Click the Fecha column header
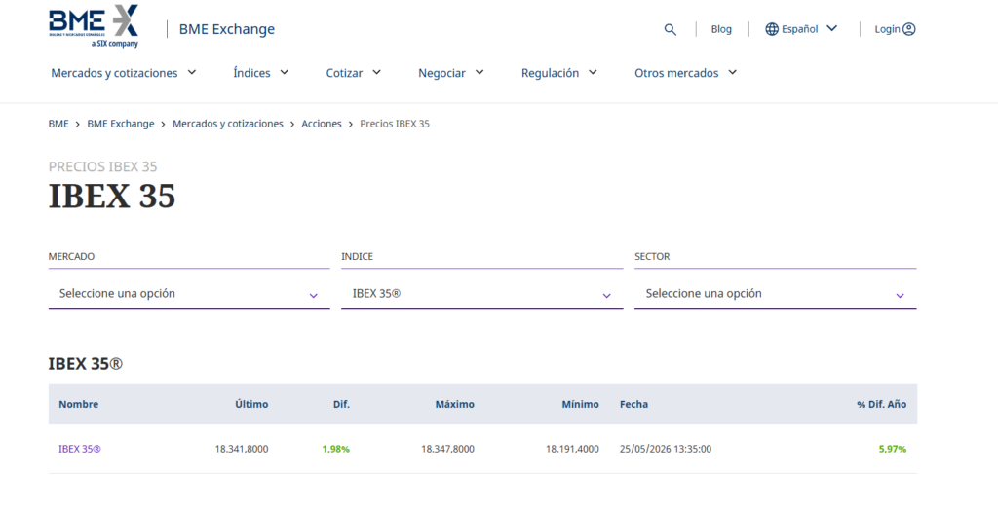Image resolution: width=998 pixels, height=507 pixels. (x=633, y=404)
